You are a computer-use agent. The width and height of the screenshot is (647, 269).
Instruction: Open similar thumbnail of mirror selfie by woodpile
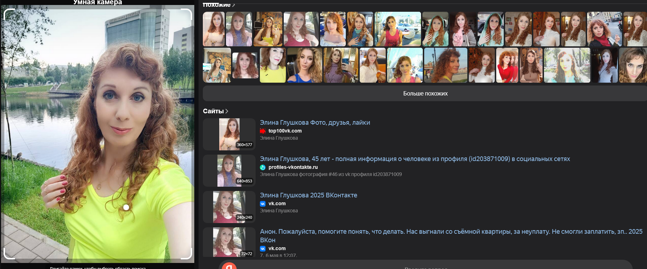click(x=217, y=65)
